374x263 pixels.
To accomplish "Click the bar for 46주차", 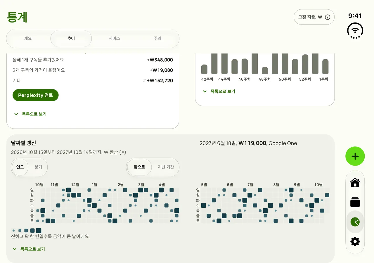I will [x=245, y=66].
